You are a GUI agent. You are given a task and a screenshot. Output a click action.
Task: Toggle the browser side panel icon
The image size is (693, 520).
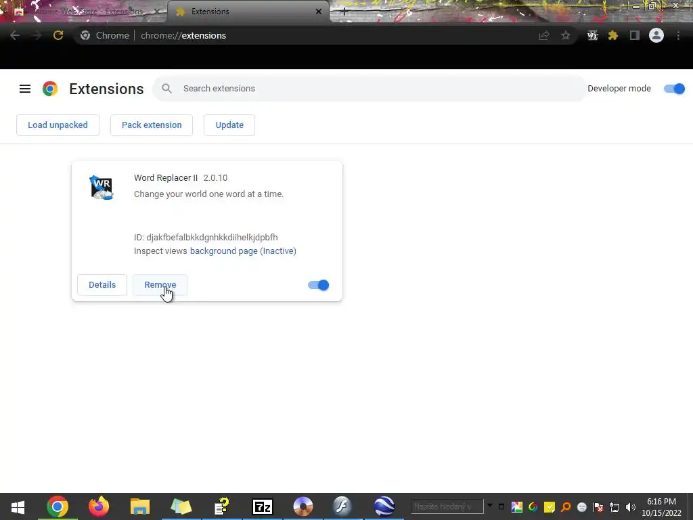(635, 35)
